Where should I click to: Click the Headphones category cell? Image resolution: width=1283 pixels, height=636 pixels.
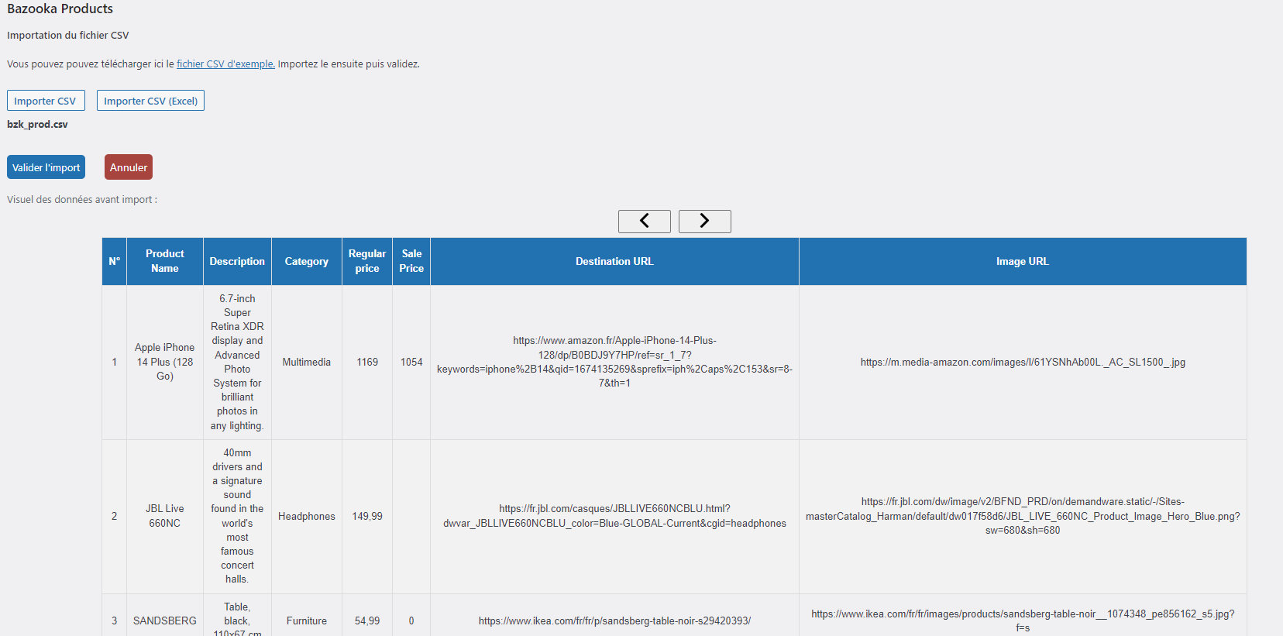pyautogui.click(x=306, y=516)
